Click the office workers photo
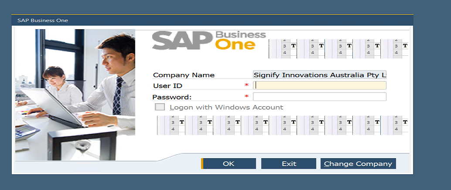 pyautogui.click(x=75, y=95)
